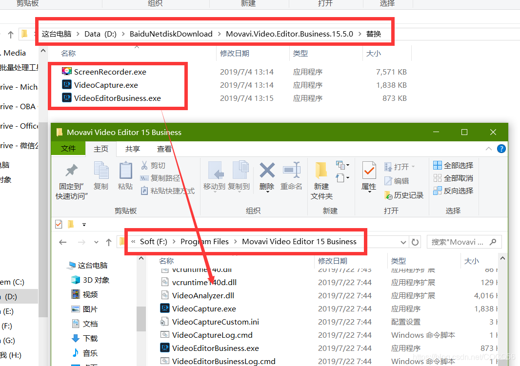Viewport: 520px width, 366px height.
Task: Click Movavi Video Editor 15 Business path segment
Action: click(x=299, y=241)
